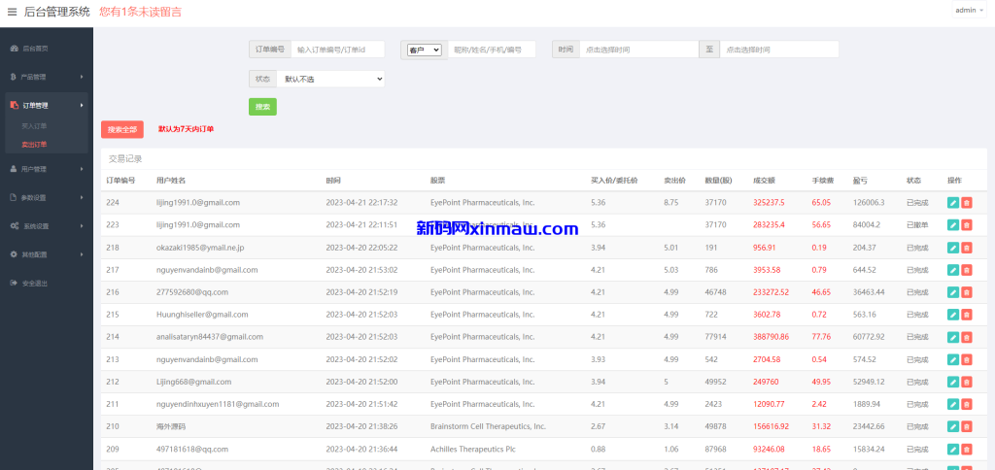Edit order 224 with pencil icon
995x470 pixels.
pyautogui.click(x=952, y=203)
